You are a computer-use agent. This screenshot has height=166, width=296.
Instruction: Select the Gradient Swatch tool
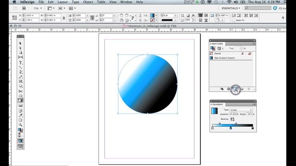click(20, 101)
